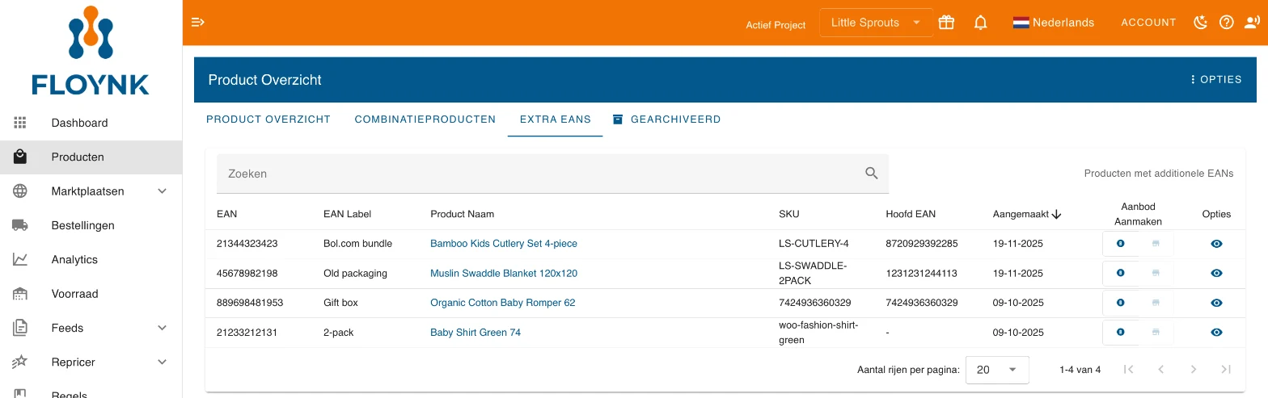Open the Opties menu in the header

1215,79
